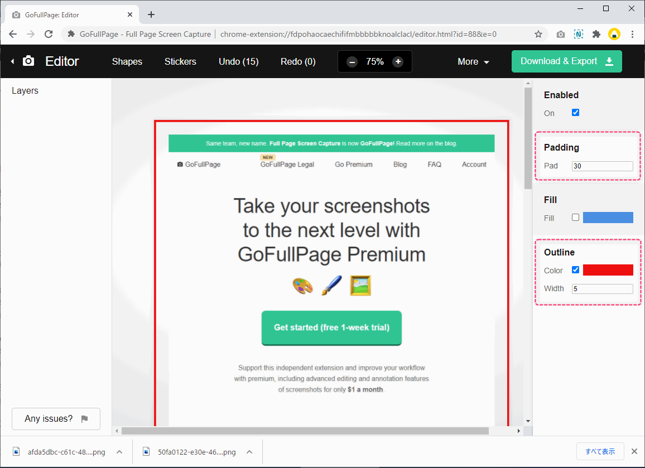Click Get started free 1-week trial button
Viewport: 645px width, 468px height.
(x=331, y=328)
